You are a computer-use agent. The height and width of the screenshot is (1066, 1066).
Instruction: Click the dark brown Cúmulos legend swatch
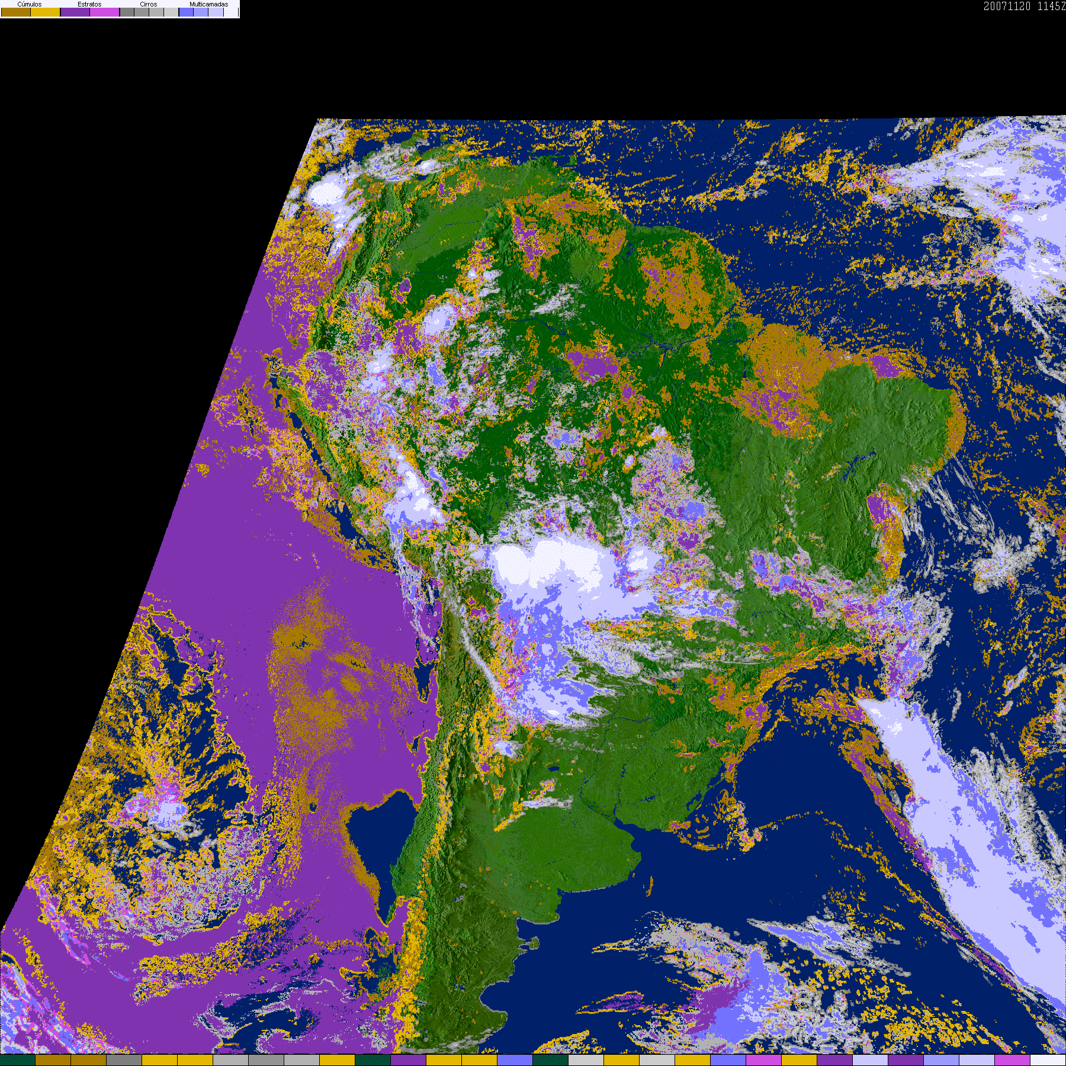click(x=16, y=12)
